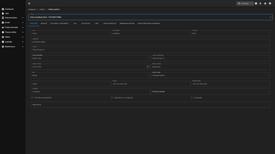Viewport: 275px width, 154px height.
Task: Toggle light/dark theme sun icon
Action: [260, 3]
